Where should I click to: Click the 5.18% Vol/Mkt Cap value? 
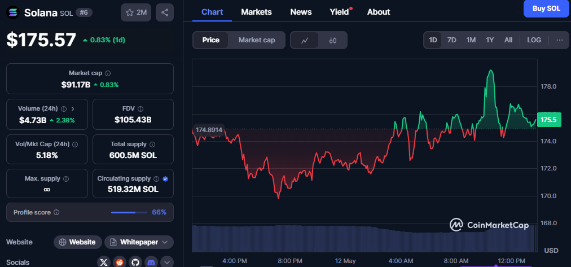tap(47, 155)
